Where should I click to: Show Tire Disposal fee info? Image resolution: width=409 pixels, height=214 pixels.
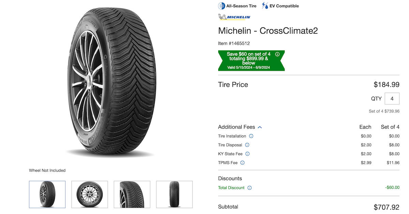tap(247, 145)
